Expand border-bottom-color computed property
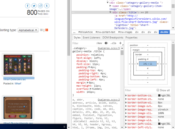The image size is (175, 129). tap(126, 95)
